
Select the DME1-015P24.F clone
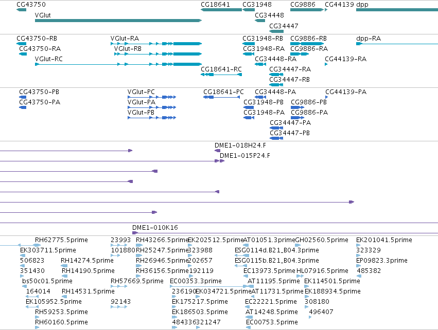coord(222,161)
